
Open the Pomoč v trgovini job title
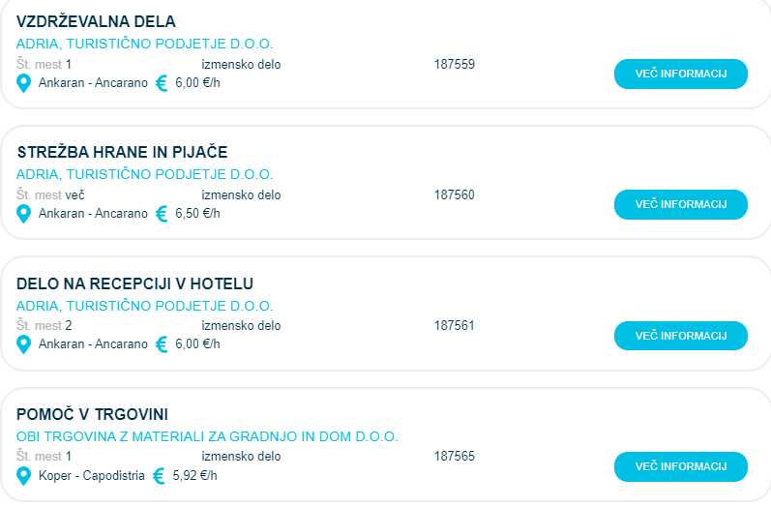92,414
